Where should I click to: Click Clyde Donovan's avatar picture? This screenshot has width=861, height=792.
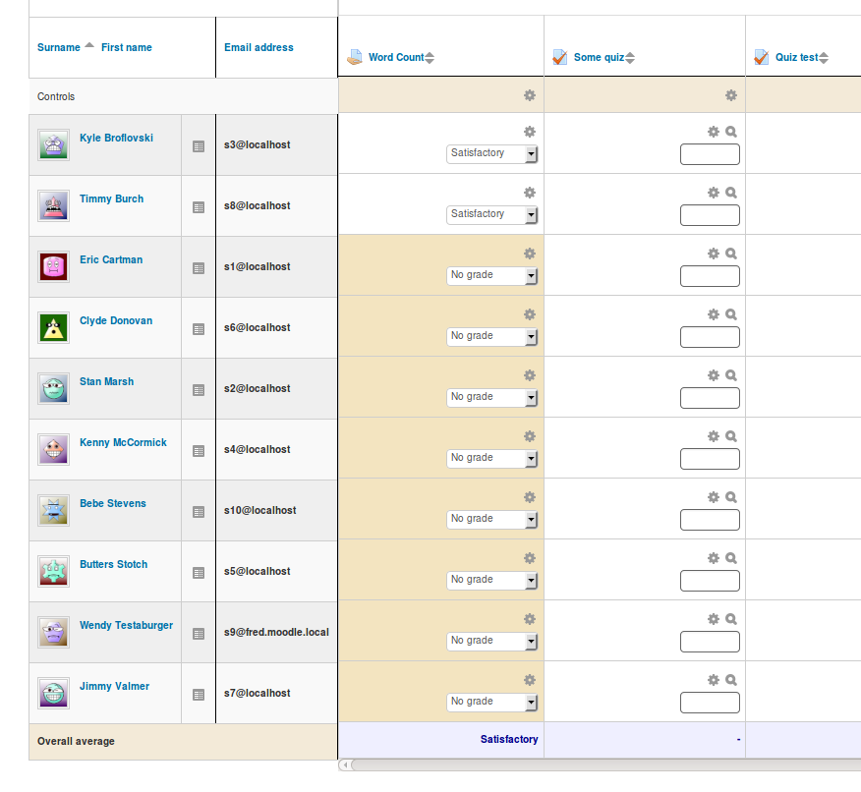(x=53, y=327)
